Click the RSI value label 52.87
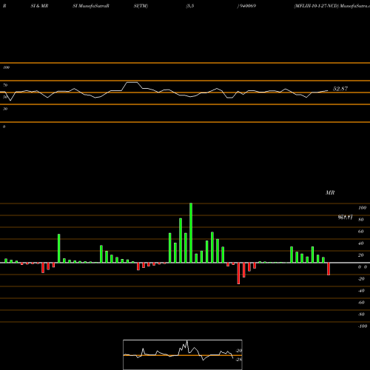Viewport: 370px width, 370px height. point(340,89)
